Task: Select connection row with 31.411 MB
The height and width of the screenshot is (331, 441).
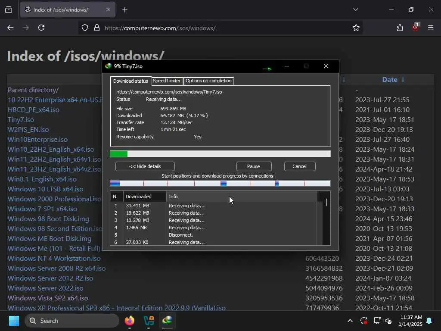Action: [214, 206]
